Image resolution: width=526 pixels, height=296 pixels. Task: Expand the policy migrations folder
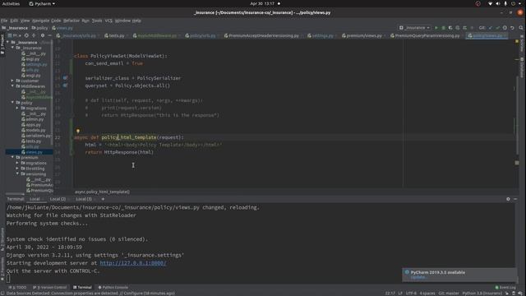17,108
